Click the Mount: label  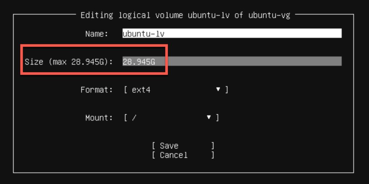click(x=99, y=117)
